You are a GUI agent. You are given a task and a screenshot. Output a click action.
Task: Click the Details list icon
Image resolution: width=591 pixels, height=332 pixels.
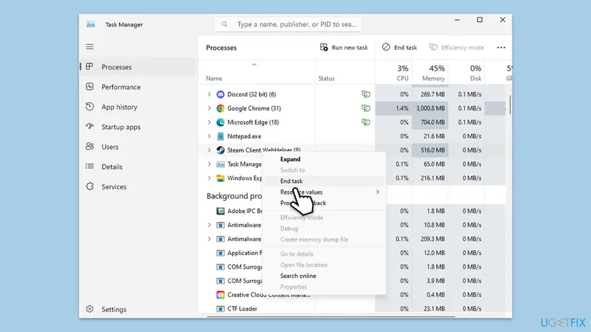coord(89,167)
